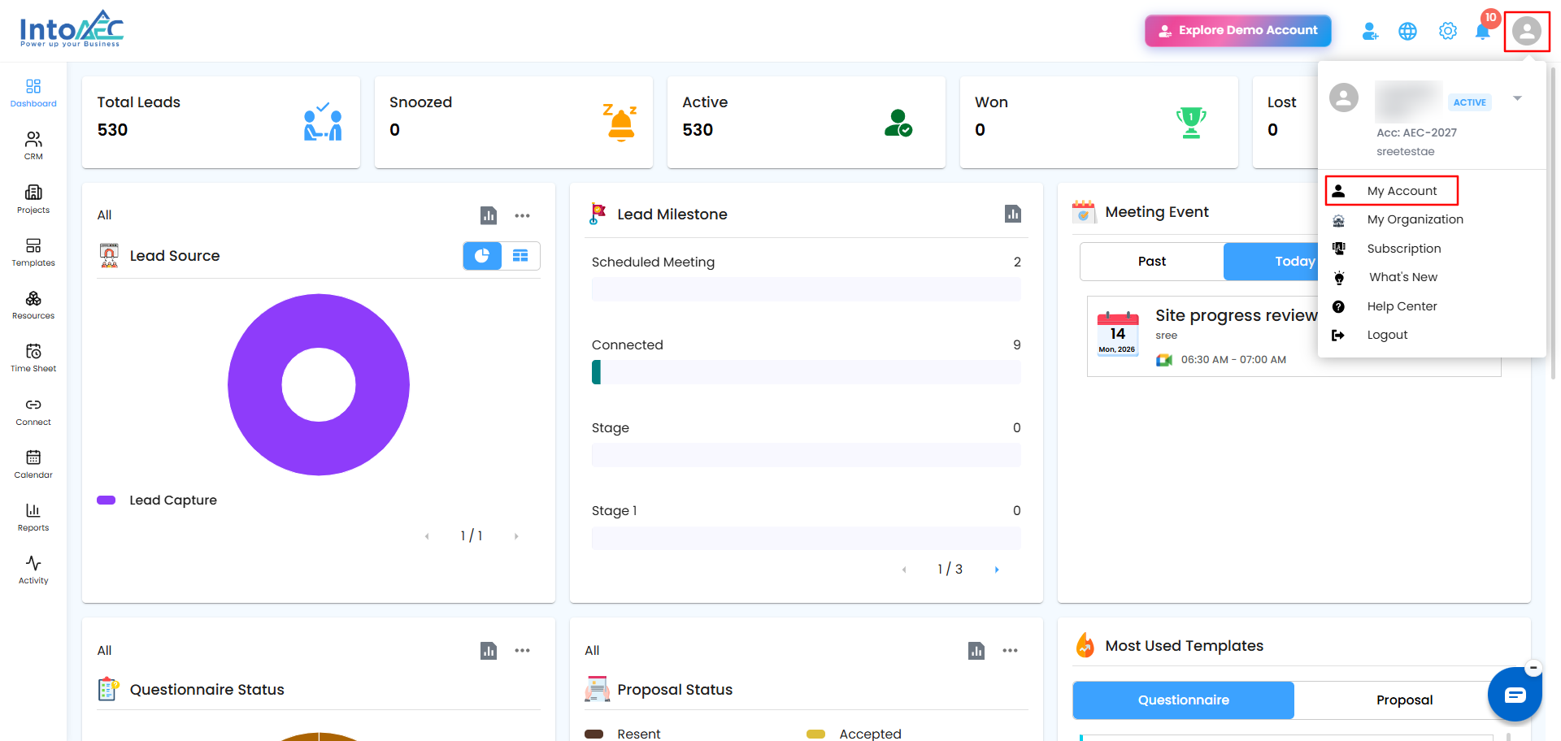
Task: Toggle the Lead Capture legend entry
Action: click(157, 500)
